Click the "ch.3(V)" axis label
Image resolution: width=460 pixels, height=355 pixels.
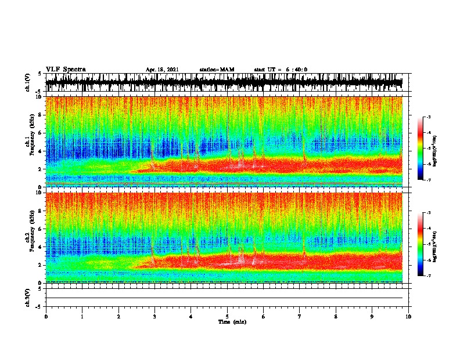[28, 298]
